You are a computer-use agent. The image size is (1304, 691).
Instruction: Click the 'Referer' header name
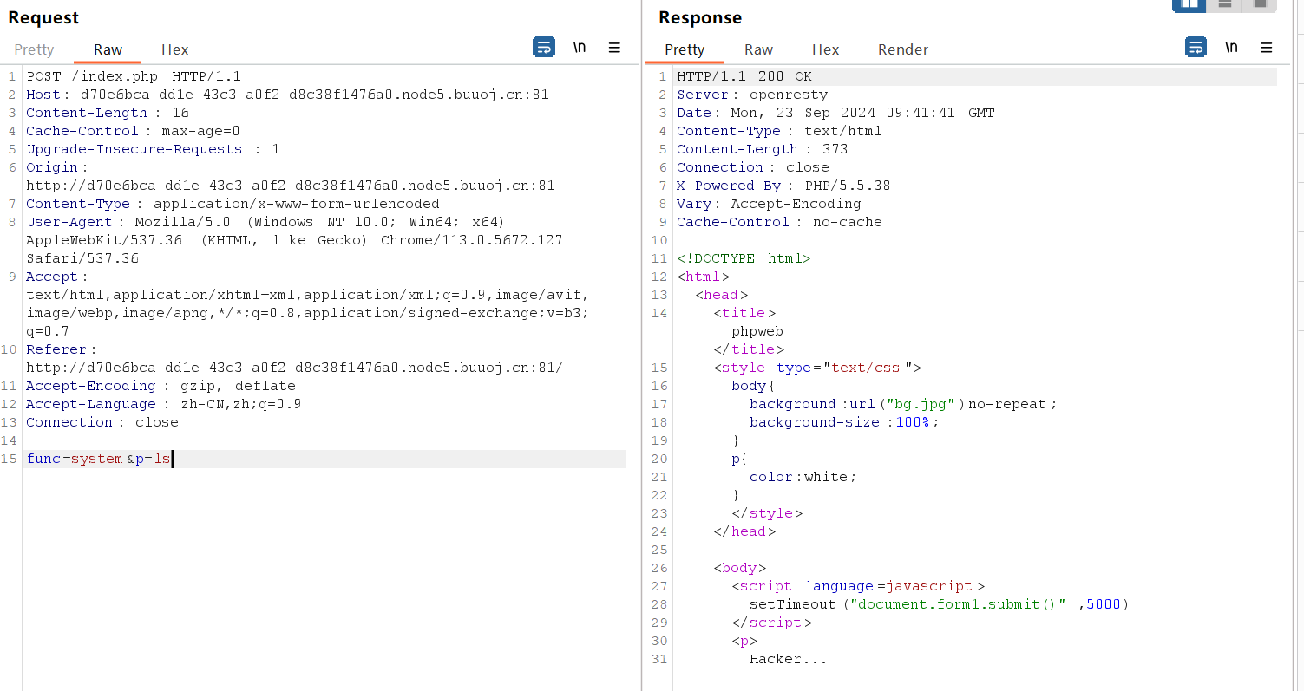[56, 349]
